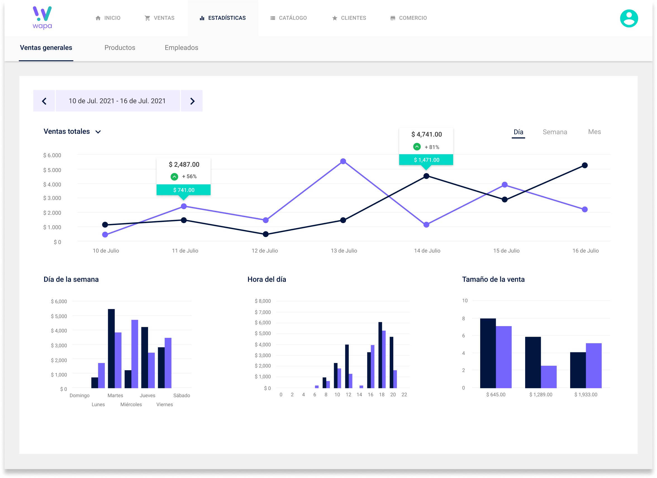This screenshot has height=478, width=657.
Task: Click the list icon beside Catálogo
Action: pos(273,18)
